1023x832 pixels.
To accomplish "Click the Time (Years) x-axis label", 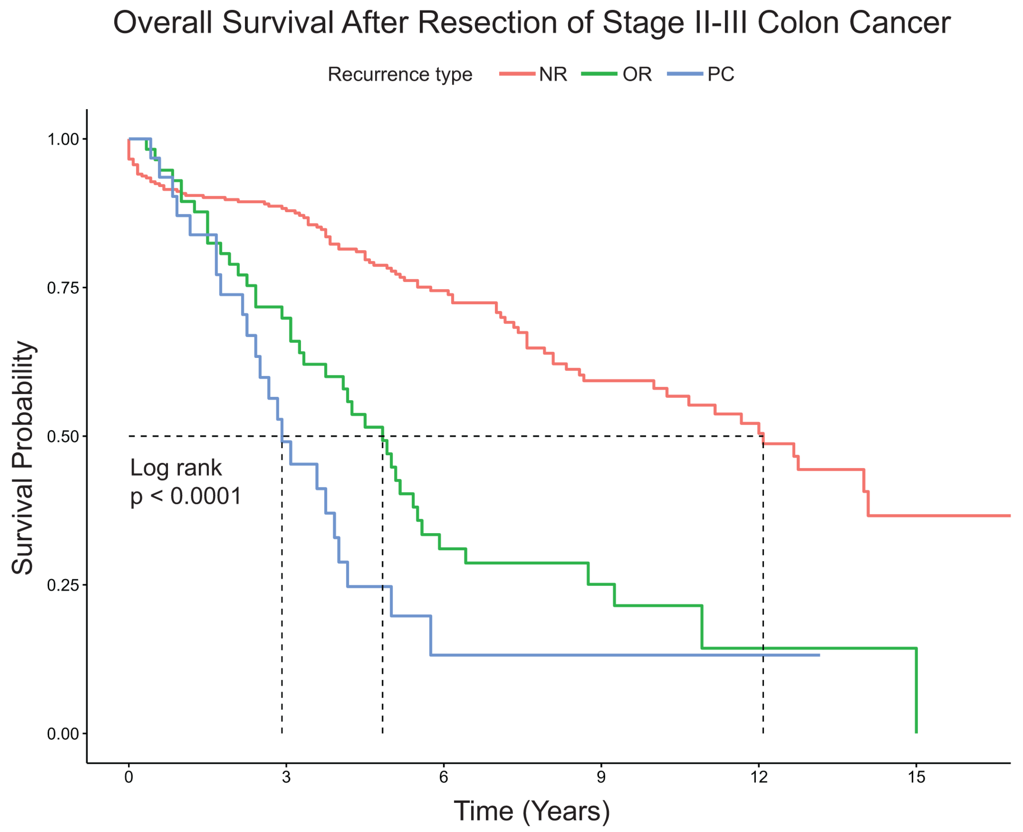I will 531,811.
